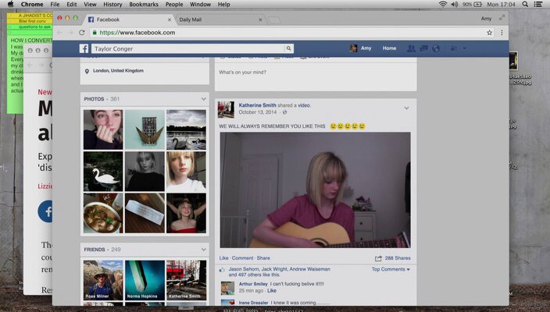The width and height of the screenshot is (550, 312).
Task: Open the white swan photo thumbnail
Action: tap(103, 172)
